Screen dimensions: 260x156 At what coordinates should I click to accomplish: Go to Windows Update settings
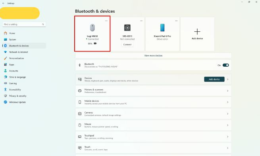tap(24, 102)
